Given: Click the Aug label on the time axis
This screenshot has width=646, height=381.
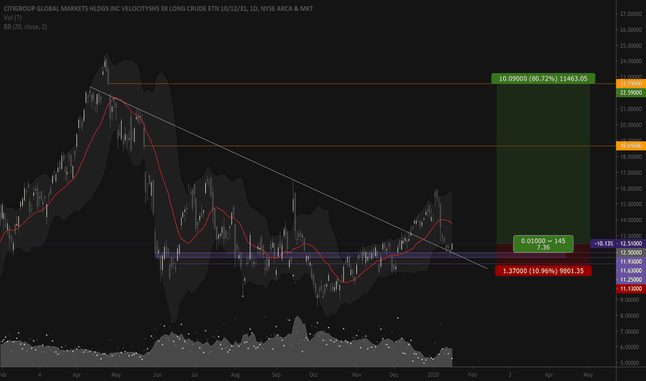Looking at the screenshot, I should (x=235, y=375).
